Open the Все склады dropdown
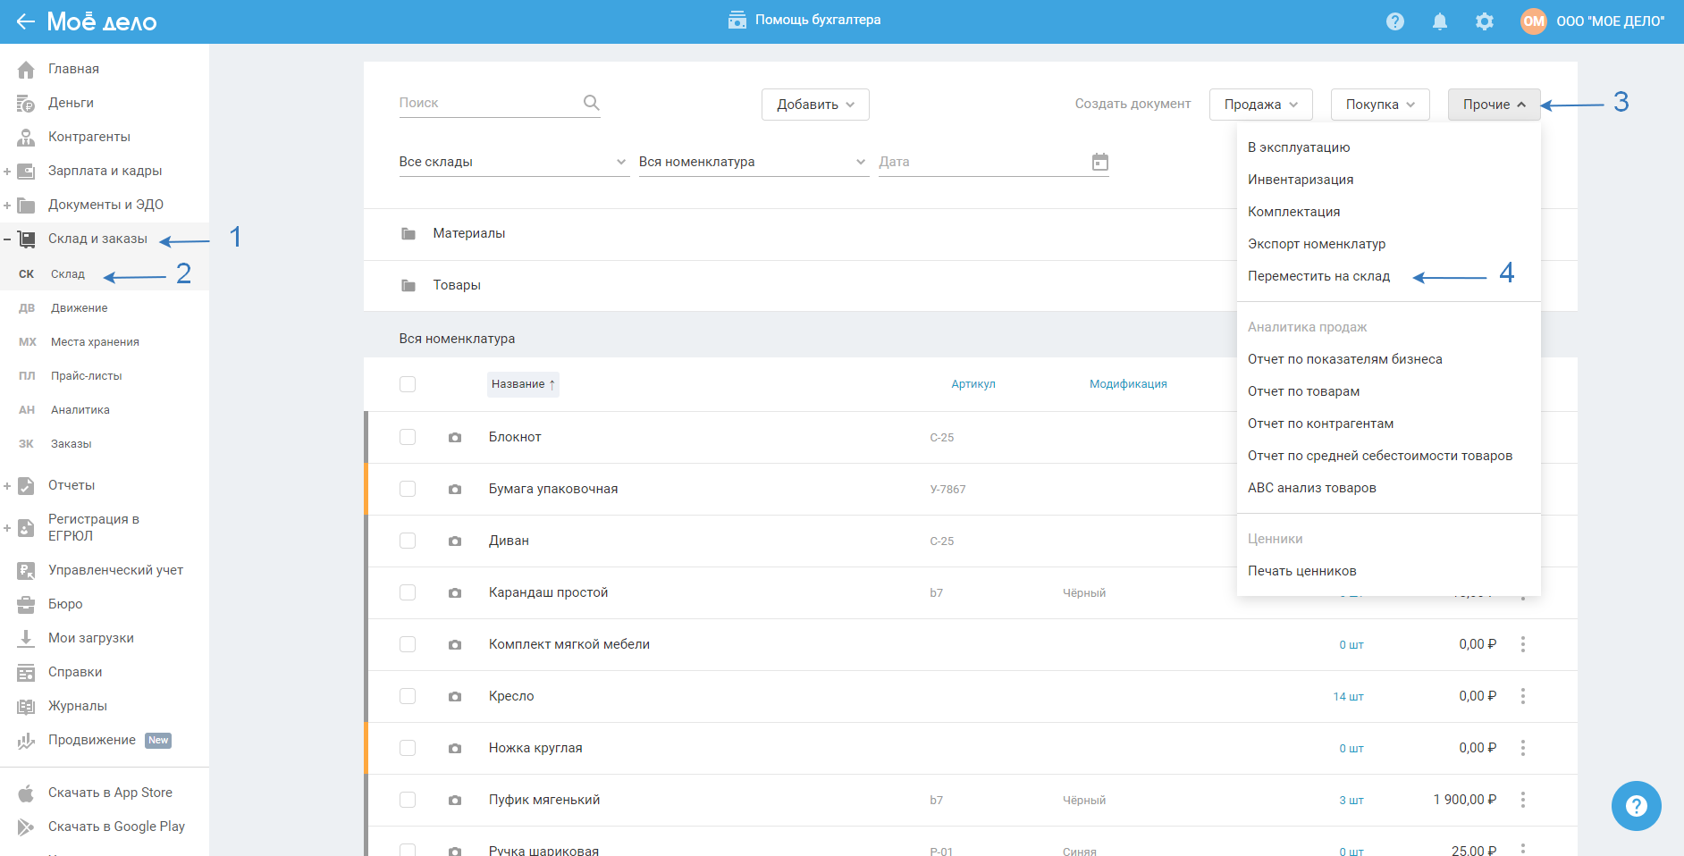Viewport: 1684px width, 856px height. (x=513, y=162)
